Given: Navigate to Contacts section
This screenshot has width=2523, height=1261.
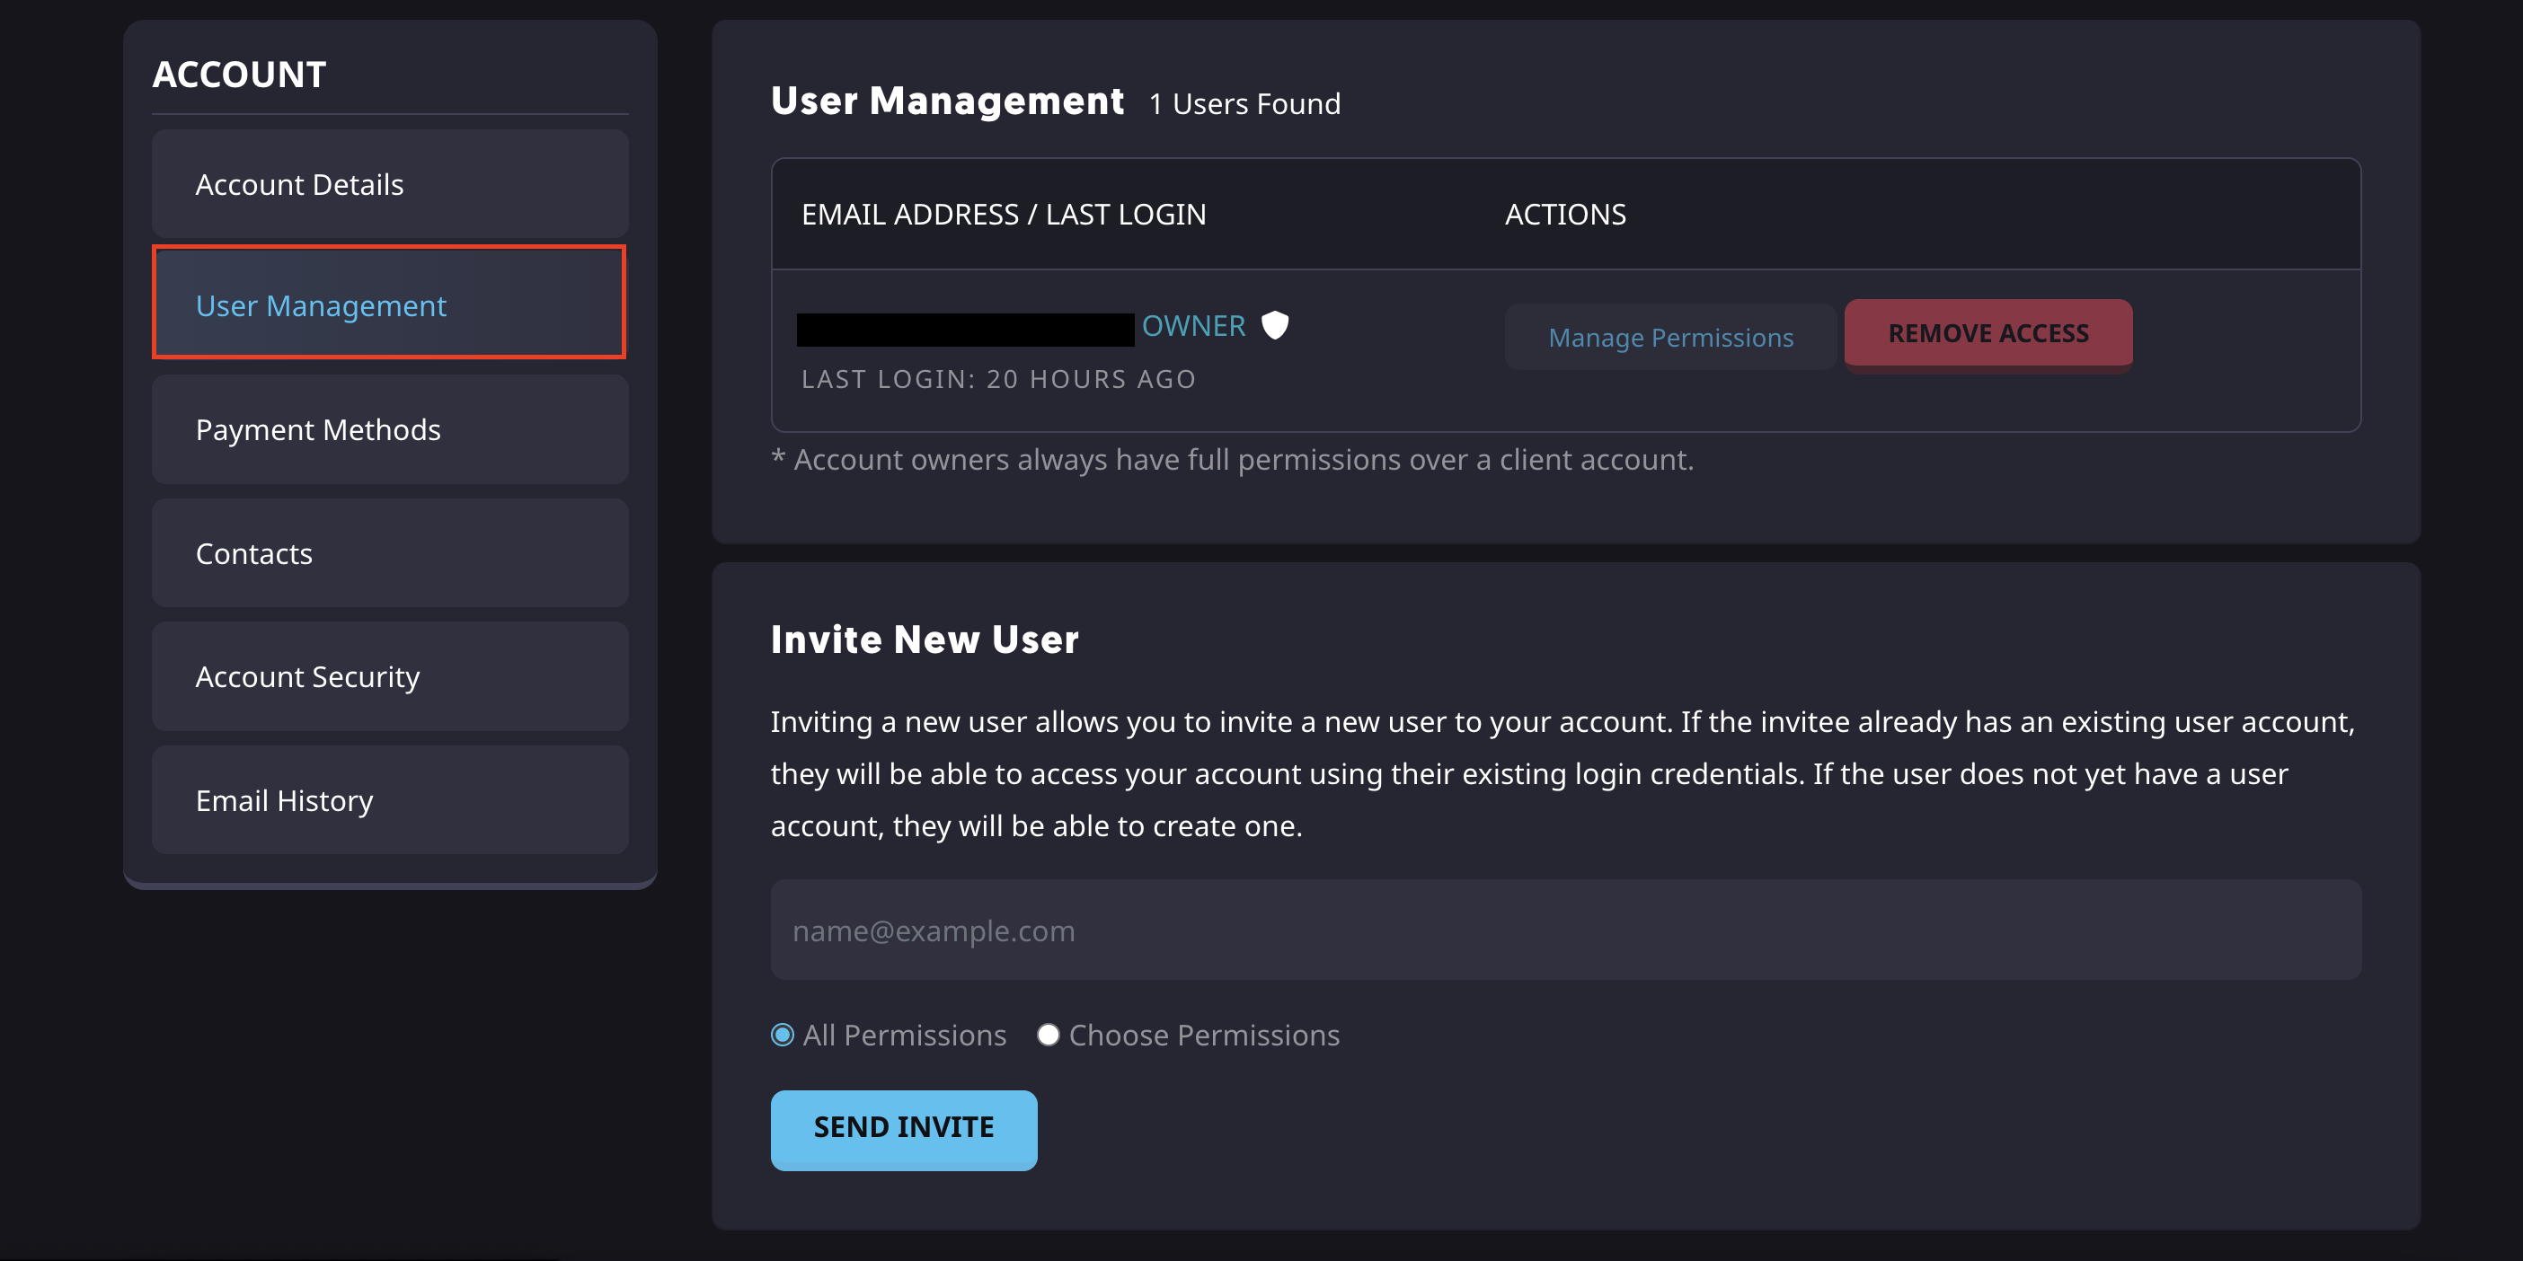Looking at the screenshot, I should coord(390,553).
